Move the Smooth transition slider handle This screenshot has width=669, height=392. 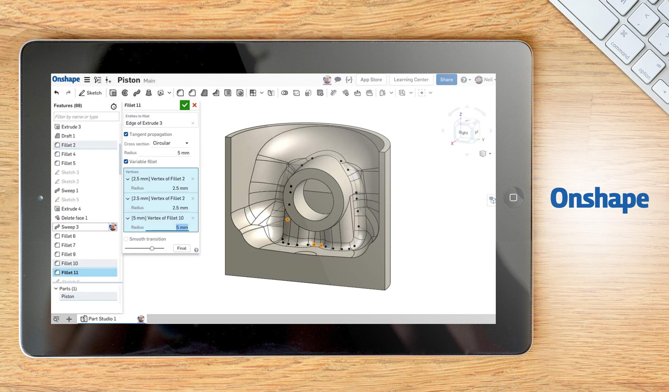click(x=152, y=248)
